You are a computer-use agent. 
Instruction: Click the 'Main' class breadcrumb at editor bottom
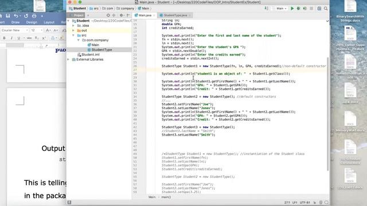(152, 197)
